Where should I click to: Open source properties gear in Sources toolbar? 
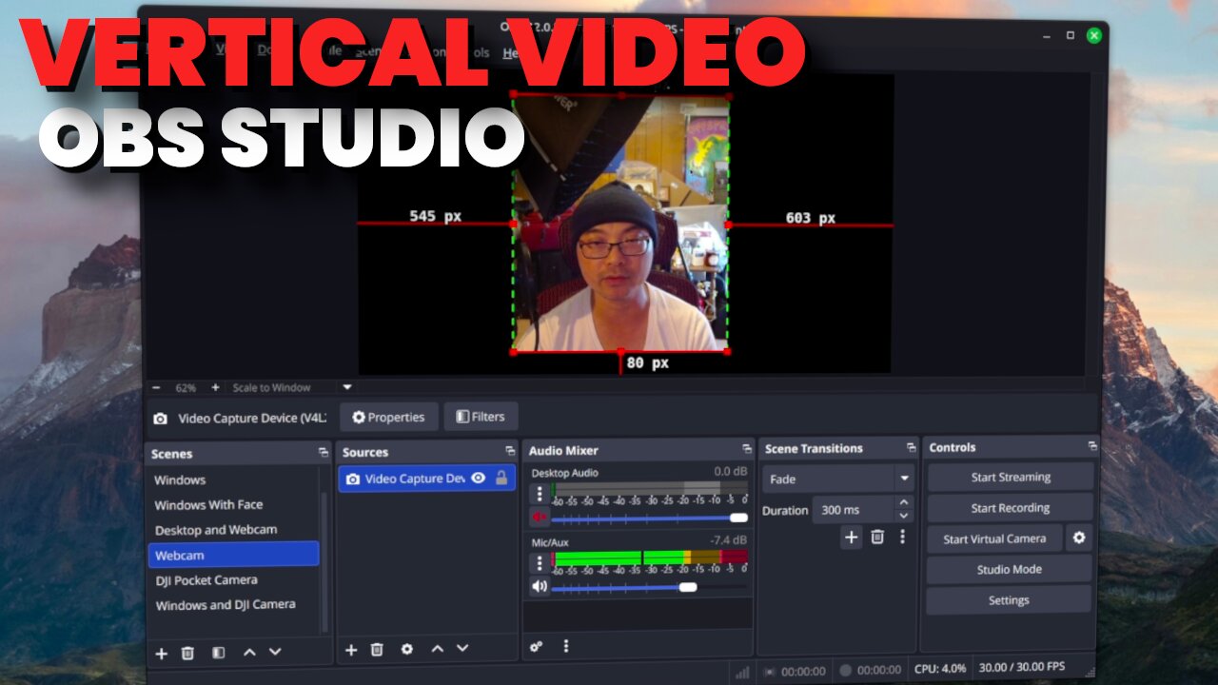click(407, 649)
